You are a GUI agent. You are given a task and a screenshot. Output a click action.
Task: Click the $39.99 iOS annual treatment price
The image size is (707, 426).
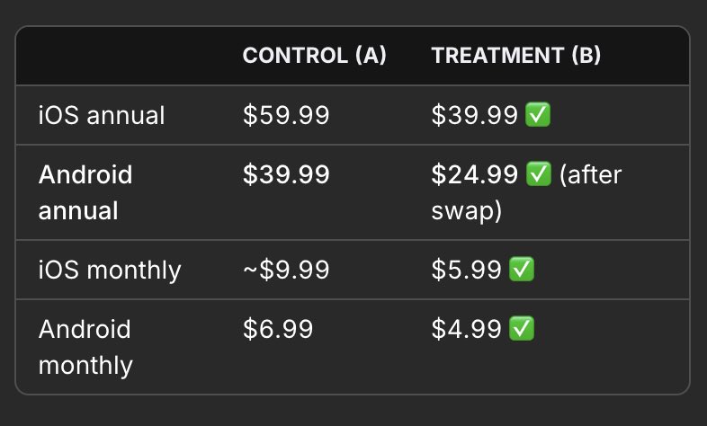(474, 115)
